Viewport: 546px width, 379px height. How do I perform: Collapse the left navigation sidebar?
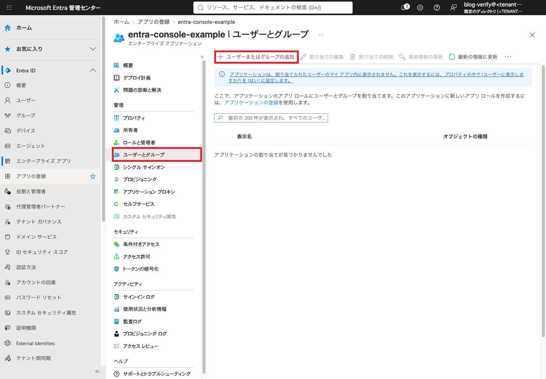97,371
